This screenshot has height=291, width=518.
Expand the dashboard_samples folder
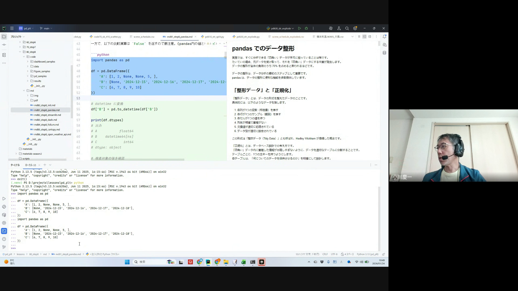28,62
